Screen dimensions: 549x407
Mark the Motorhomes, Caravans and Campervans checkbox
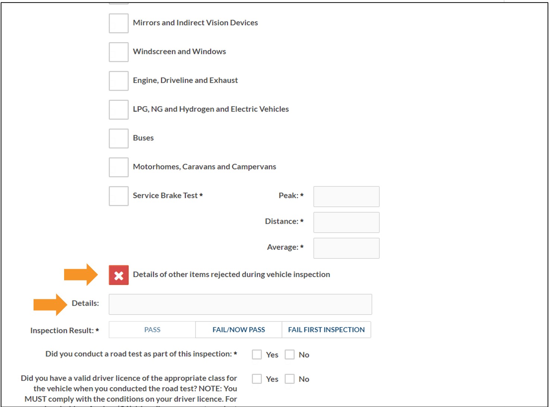pos(119,167)
